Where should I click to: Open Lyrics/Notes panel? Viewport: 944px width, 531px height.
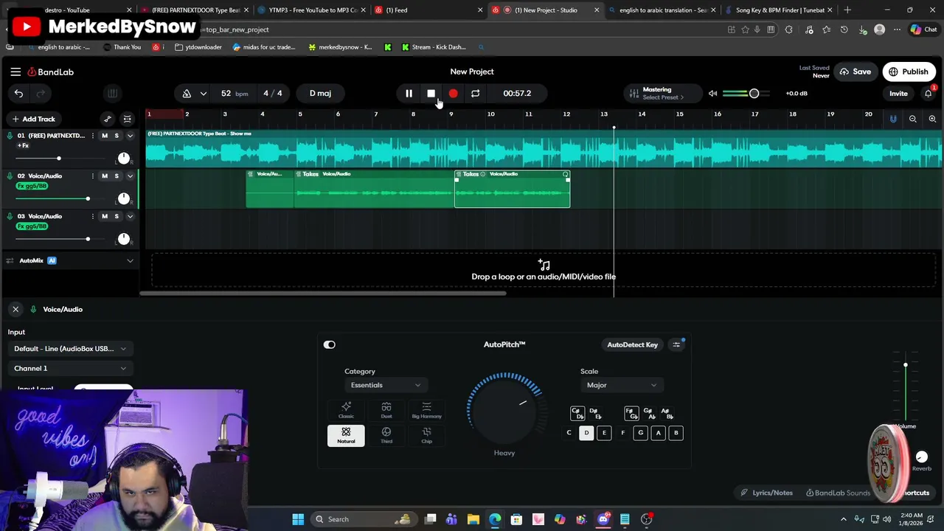coord(767,493)
